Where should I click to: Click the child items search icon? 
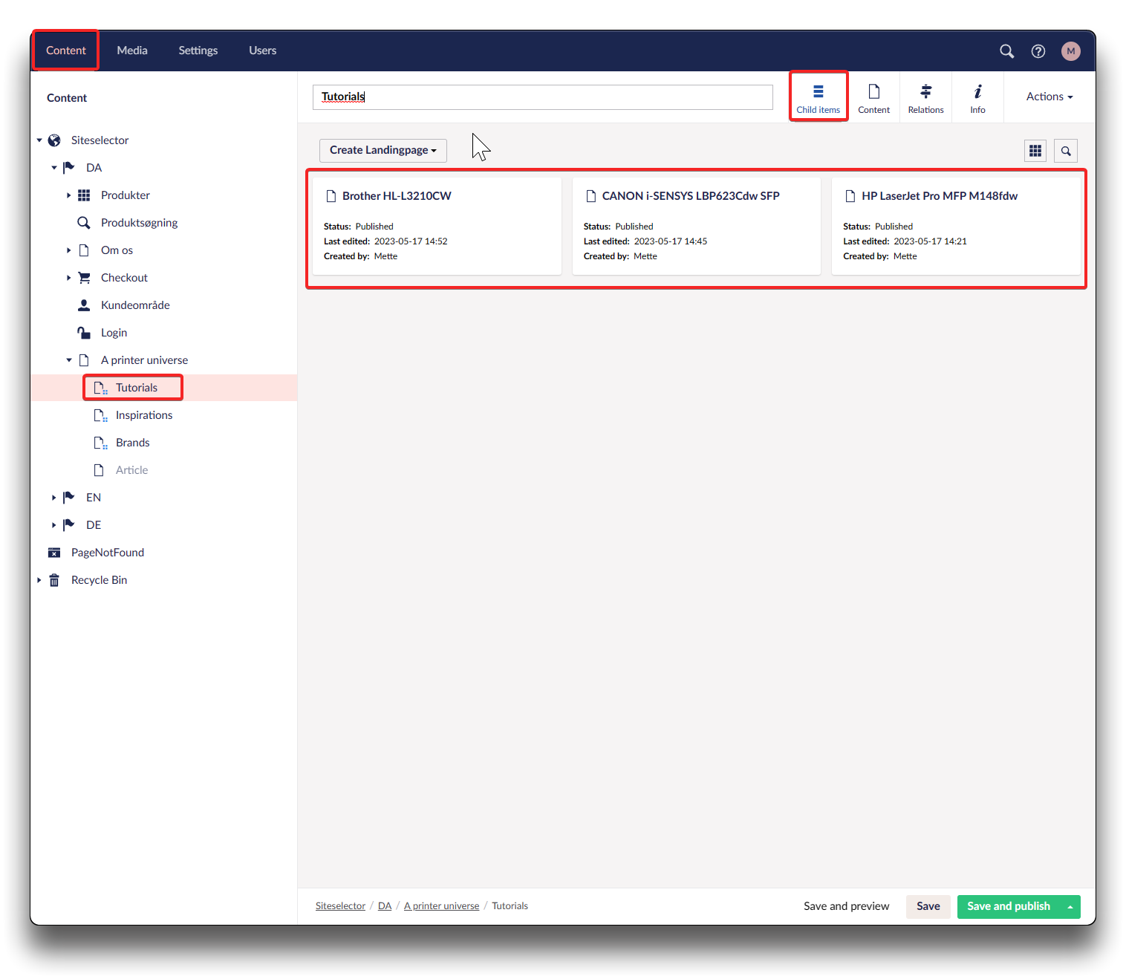pyautogui.click(x=1066, y=151)
